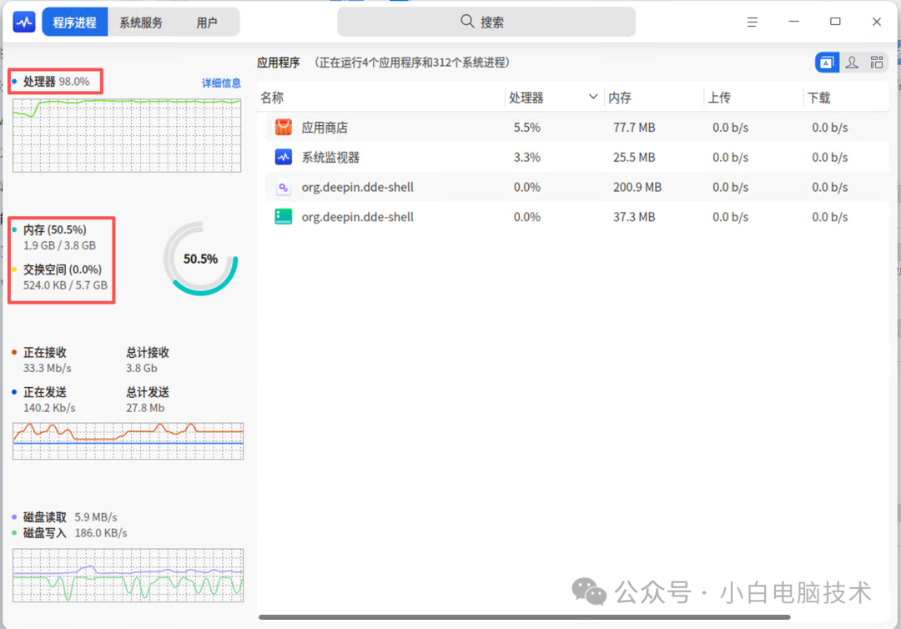Focus the 搜索 search field
The width and height of the screenshot is (901, 629).
click(486, 22)
